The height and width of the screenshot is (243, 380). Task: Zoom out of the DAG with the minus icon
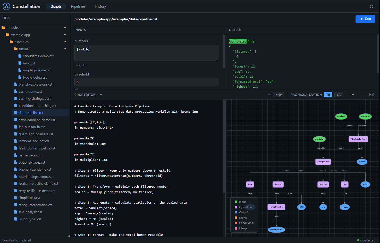[362, 95]
